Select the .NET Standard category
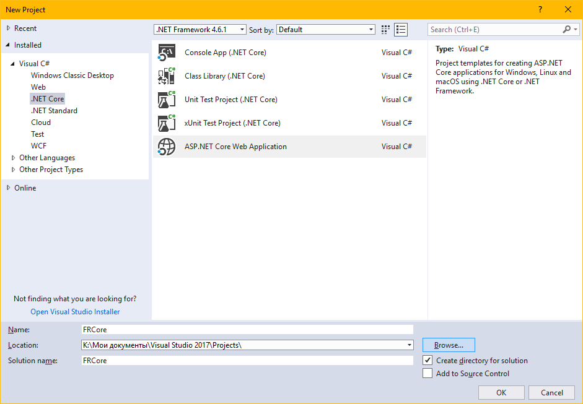 click(x=55, y=111)
